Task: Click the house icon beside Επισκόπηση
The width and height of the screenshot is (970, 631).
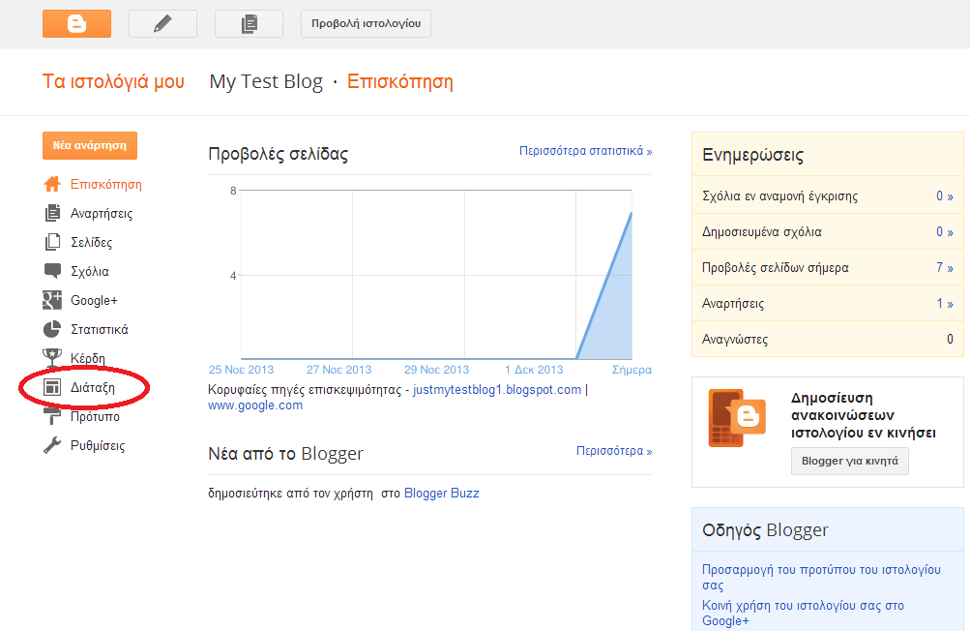Action: click(53, 184)
